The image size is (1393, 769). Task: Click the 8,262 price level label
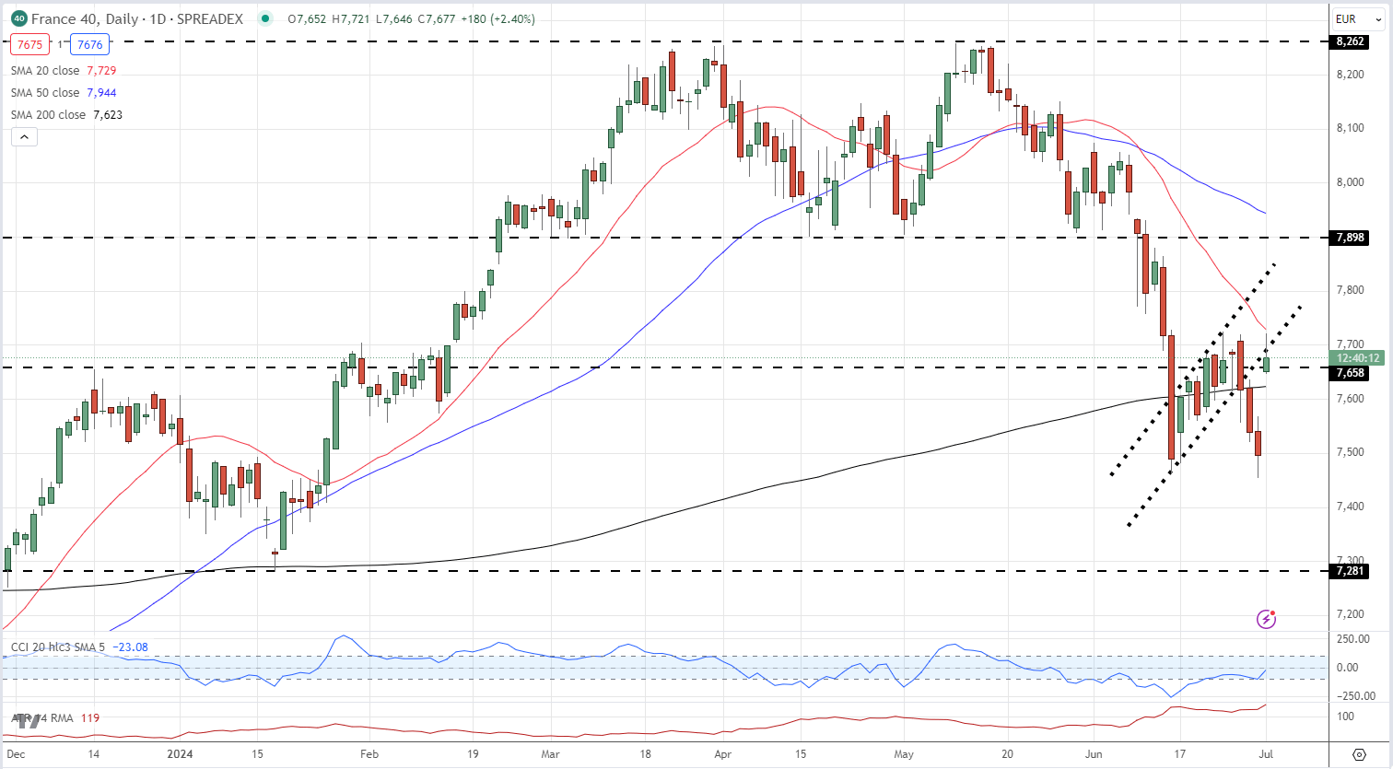pyautogui.click(x=1350, y=41)
